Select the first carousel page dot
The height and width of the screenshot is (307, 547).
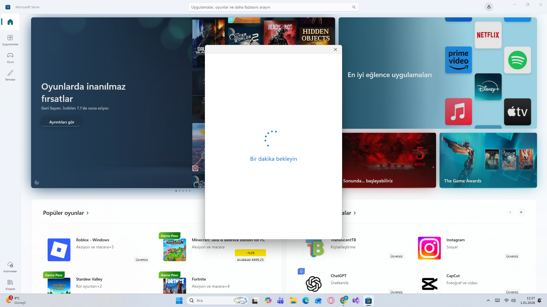pos(176,191)
